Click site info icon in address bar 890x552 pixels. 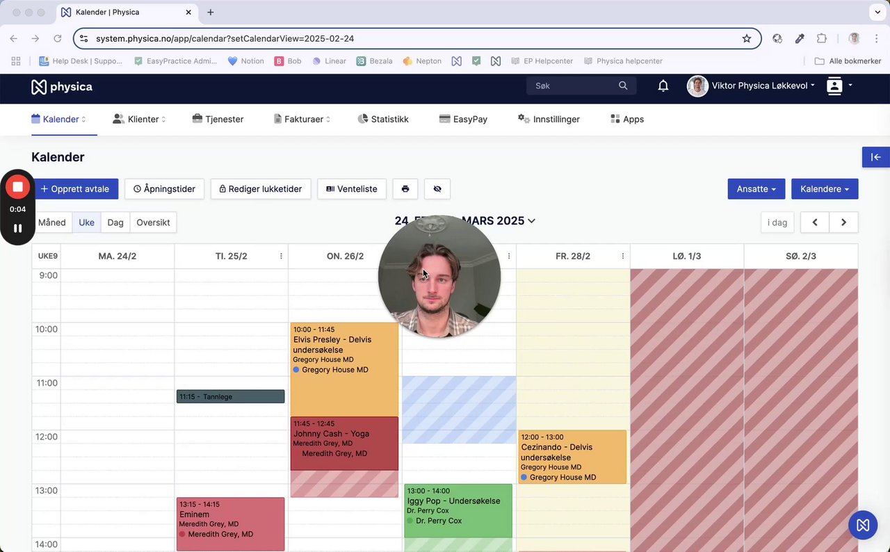pyautogui.click(x=83, y=38)
